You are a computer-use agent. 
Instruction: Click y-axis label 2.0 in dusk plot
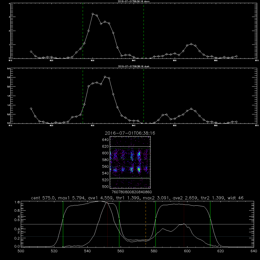[9, 87]
